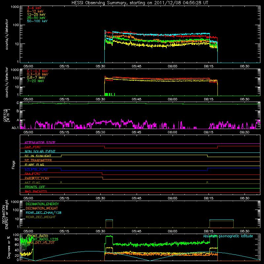Click the FRONT_RATIO_1225 legend label
Viewport: 264px width, 264px height.
point(43,239)
